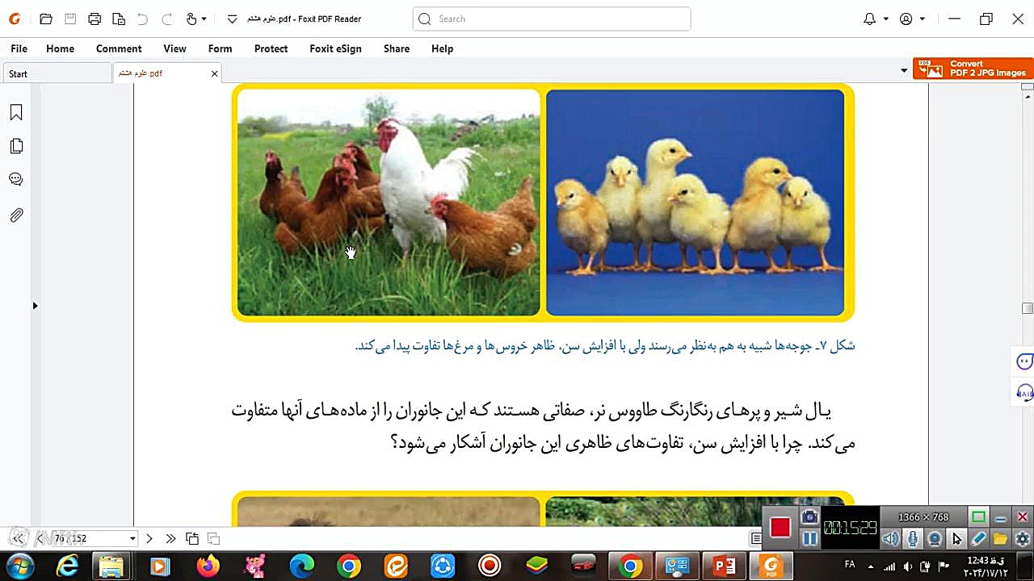Expand the Customize Quick Access toolbar arrow

[x=232, y=19]
